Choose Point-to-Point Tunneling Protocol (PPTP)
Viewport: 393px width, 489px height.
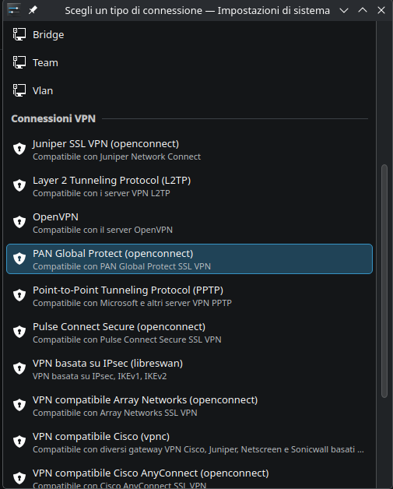click(189, 296)
